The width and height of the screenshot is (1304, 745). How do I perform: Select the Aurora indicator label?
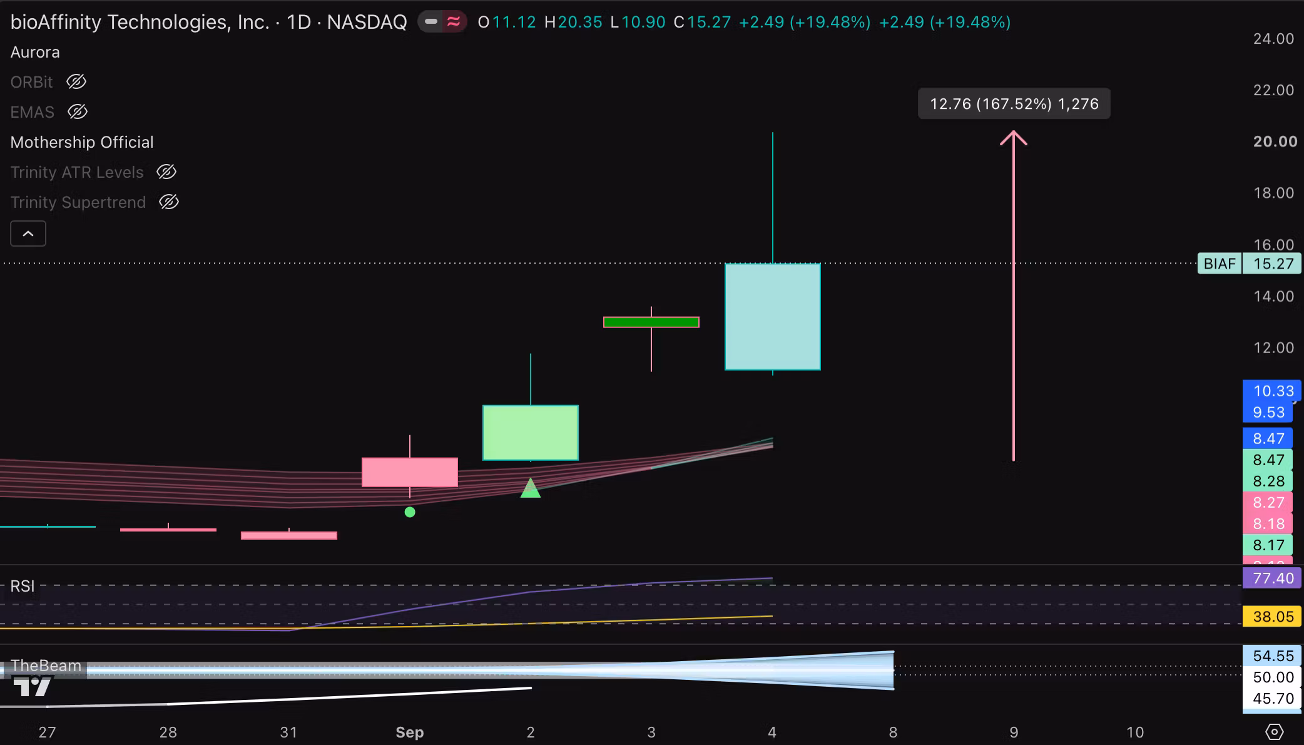pyautogui.click(x=35, y=52)
